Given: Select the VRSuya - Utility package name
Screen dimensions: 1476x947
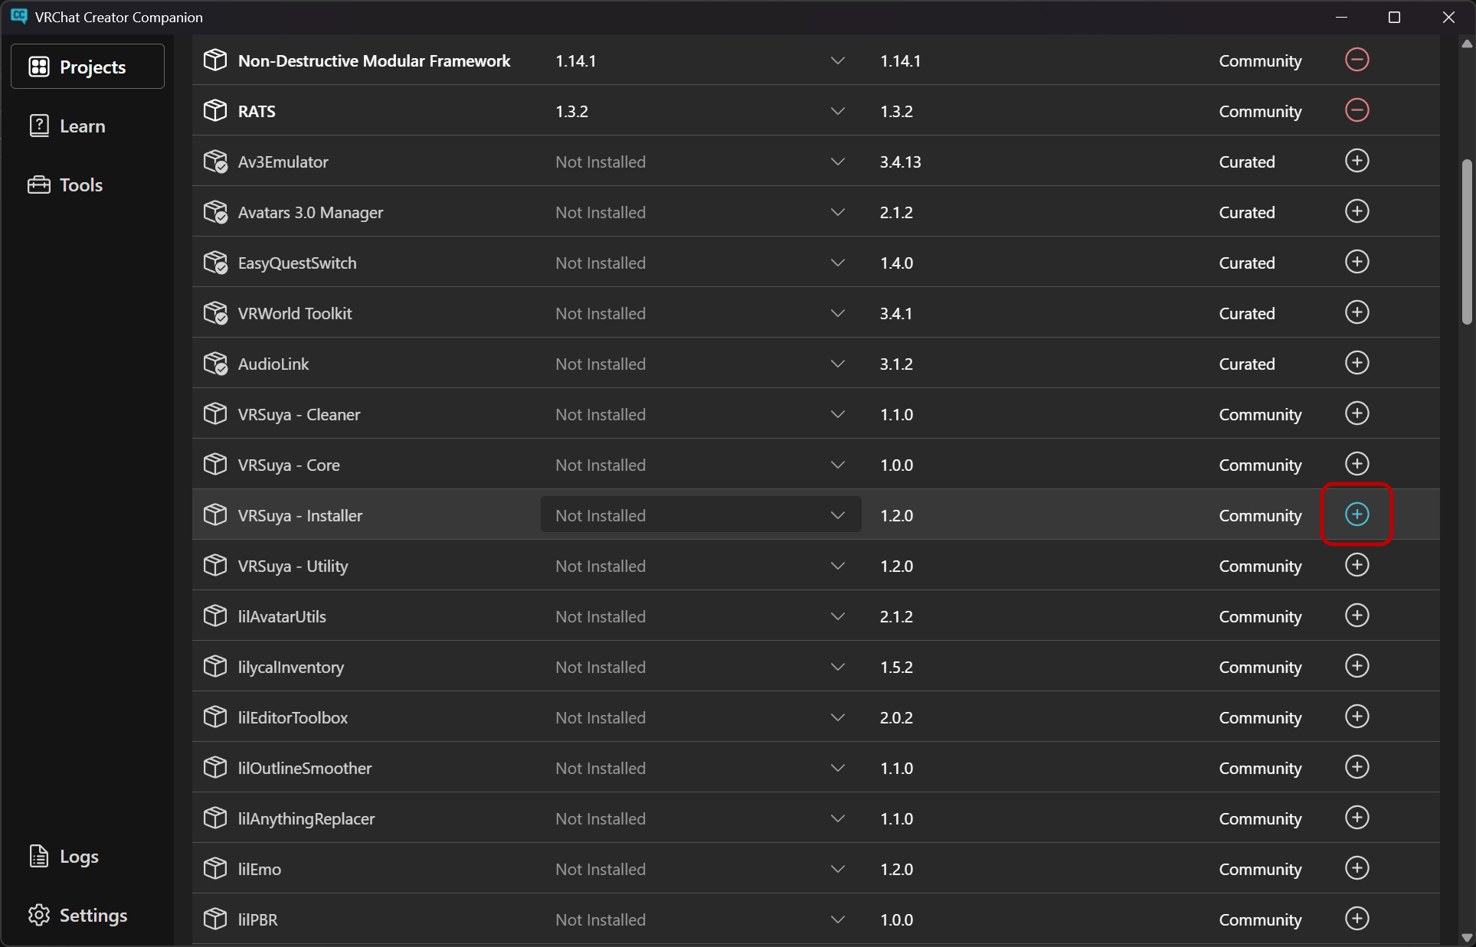Looking at the screenshot, I should coord(293,566).
